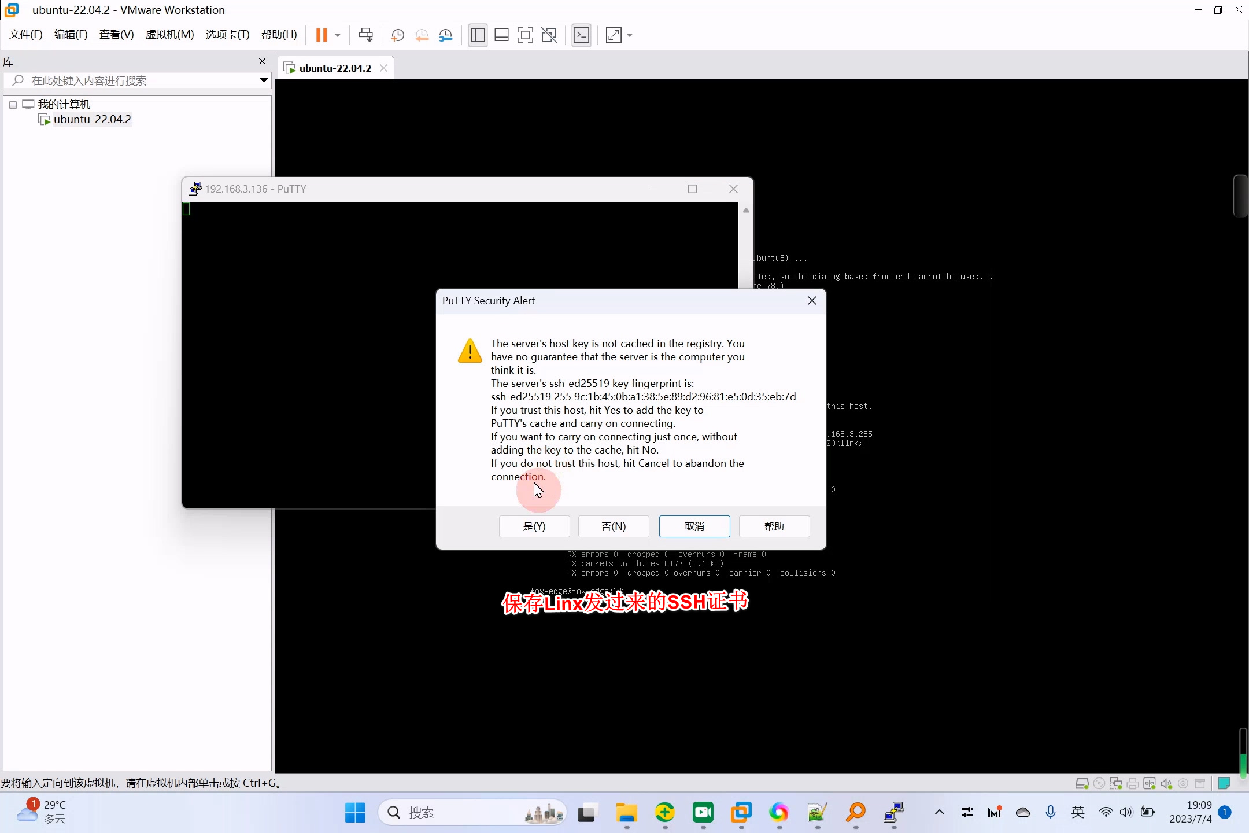Open the green video meeting taskbar app

pyautogui.click(x=703, y=813)
